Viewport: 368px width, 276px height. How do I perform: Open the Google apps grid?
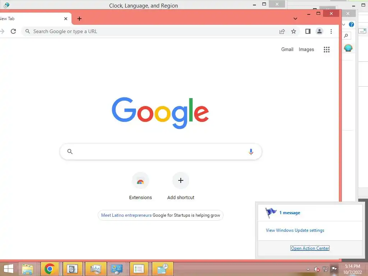point(327,50)
